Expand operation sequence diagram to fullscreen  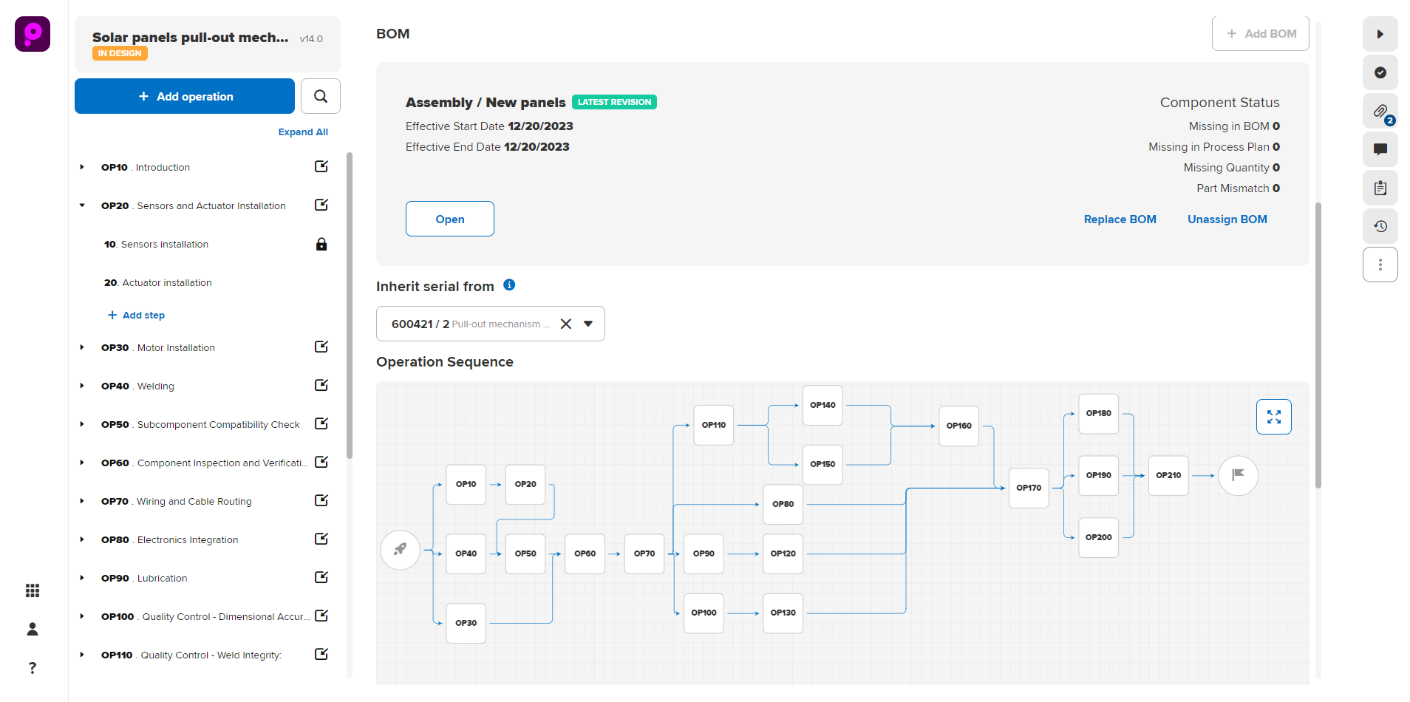(x=1273, y=417)
